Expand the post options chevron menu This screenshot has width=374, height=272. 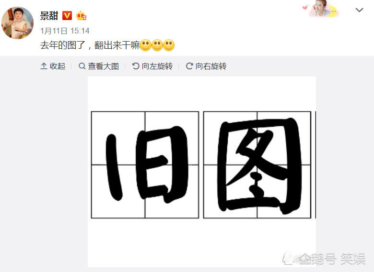pyautogui.click(x=359, y=10)
